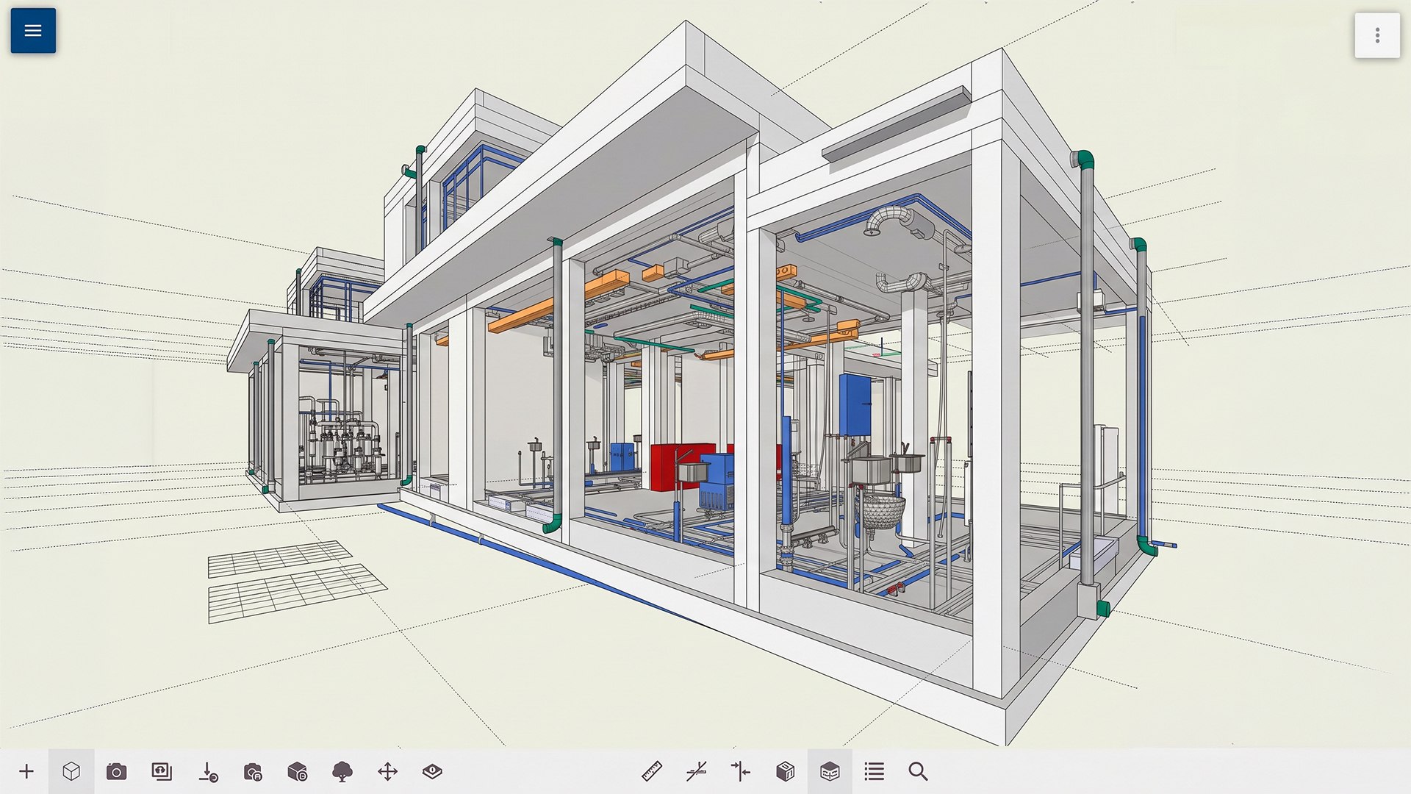Open the hamburger menu button
Image resolution: width=1411 pixels, height=794 pixels.
(x=33, y=31)
